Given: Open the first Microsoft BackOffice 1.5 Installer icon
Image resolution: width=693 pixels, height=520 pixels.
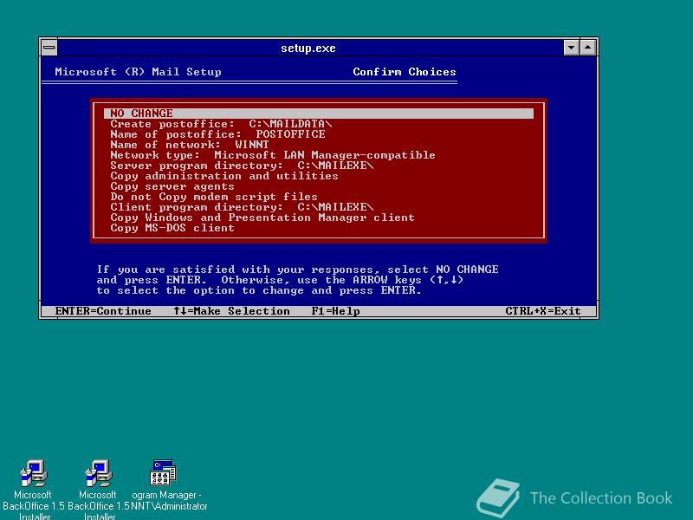Looking at the screenshot, I should tap(34, 473).
